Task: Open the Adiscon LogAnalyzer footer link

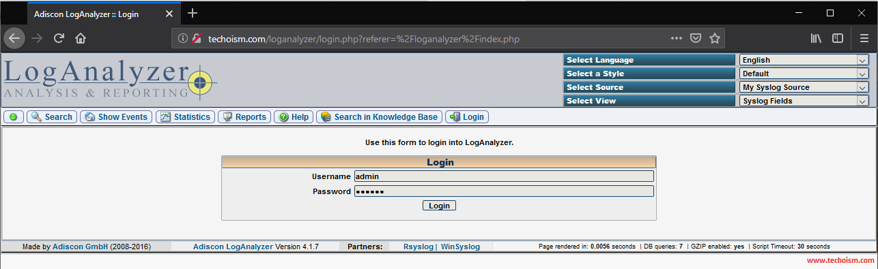Action: (x=233, y=247)
